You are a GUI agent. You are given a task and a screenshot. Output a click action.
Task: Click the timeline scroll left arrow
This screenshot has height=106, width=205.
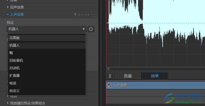108,69
